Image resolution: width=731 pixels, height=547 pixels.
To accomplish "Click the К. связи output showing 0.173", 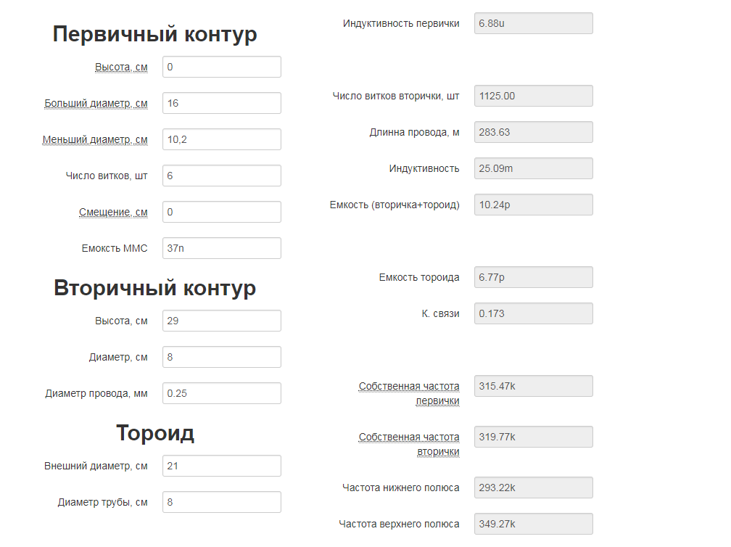I will point(533,313).
